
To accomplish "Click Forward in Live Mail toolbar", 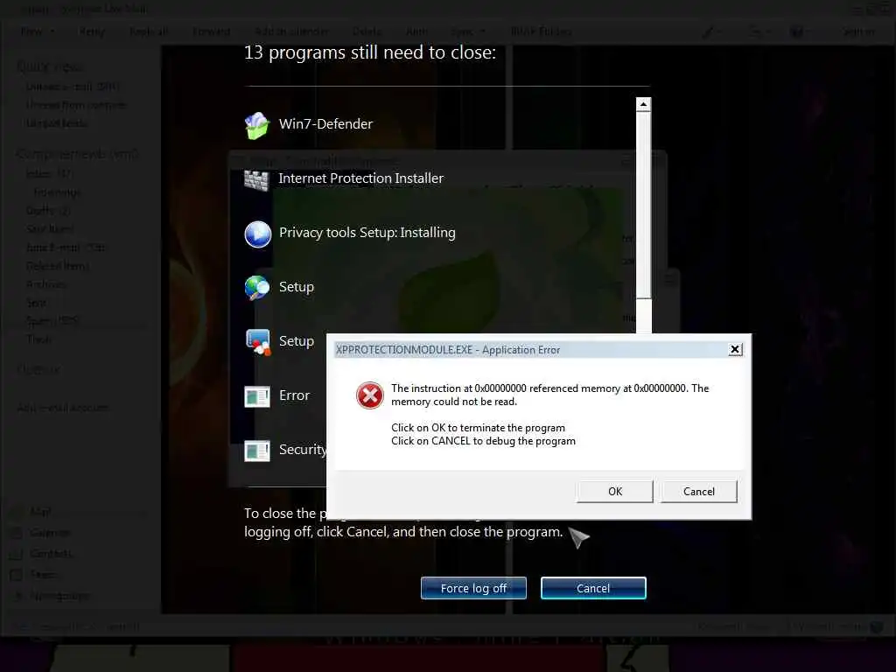I will click(x=212, y=31).
